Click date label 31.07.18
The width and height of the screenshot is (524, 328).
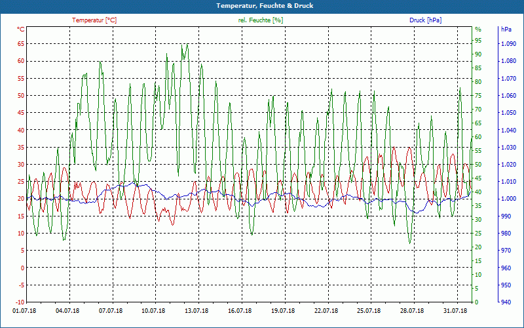(455, 311)
